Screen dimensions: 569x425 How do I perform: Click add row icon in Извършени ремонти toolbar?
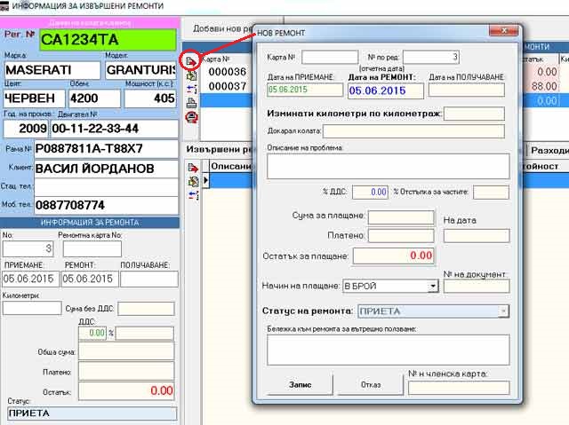193,168
